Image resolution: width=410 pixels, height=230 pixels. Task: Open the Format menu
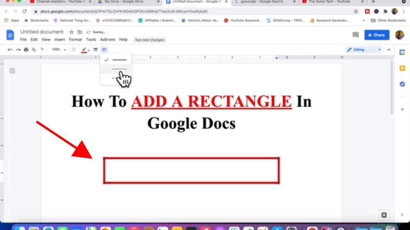(x=75, y=40)
